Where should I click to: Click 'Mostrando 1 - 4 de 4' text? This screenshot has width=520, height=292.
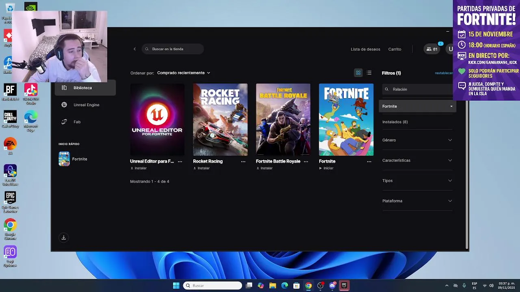pyautogui.click(x=149, y=181)
